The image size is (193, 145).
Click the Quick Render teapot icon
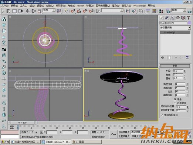tap(189, 11)
